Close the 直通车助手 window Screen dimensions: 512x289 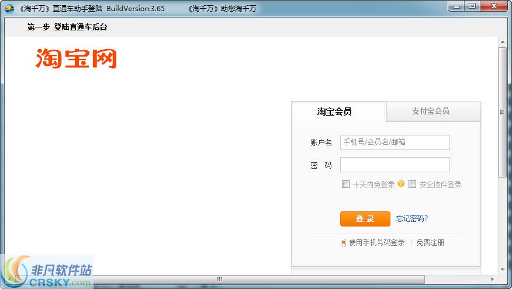(x=494, y=6)
